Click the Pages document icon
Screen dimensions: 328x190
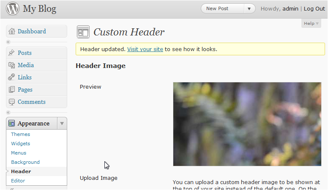click(12, 90)
